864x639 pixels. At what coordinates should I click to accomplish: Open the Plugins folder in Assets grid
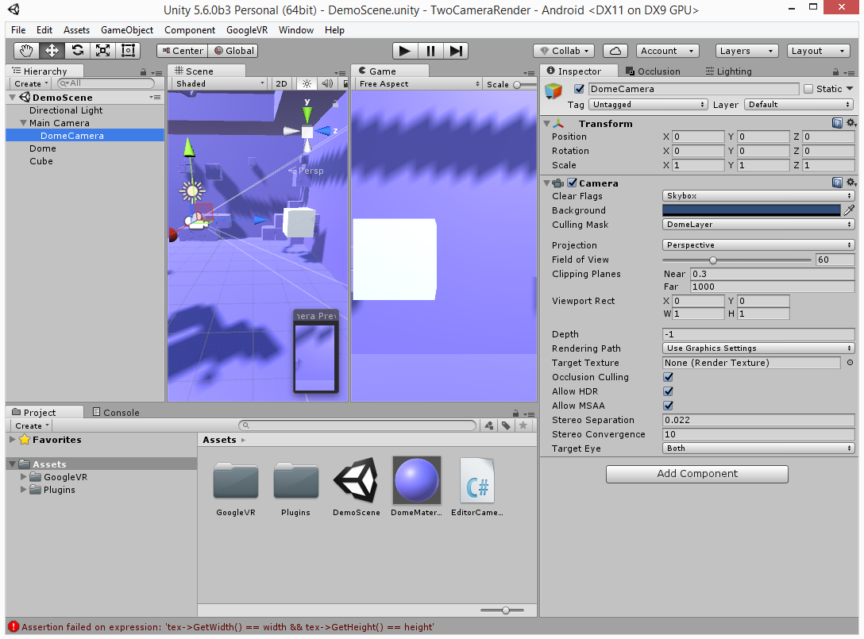point(296,480)
